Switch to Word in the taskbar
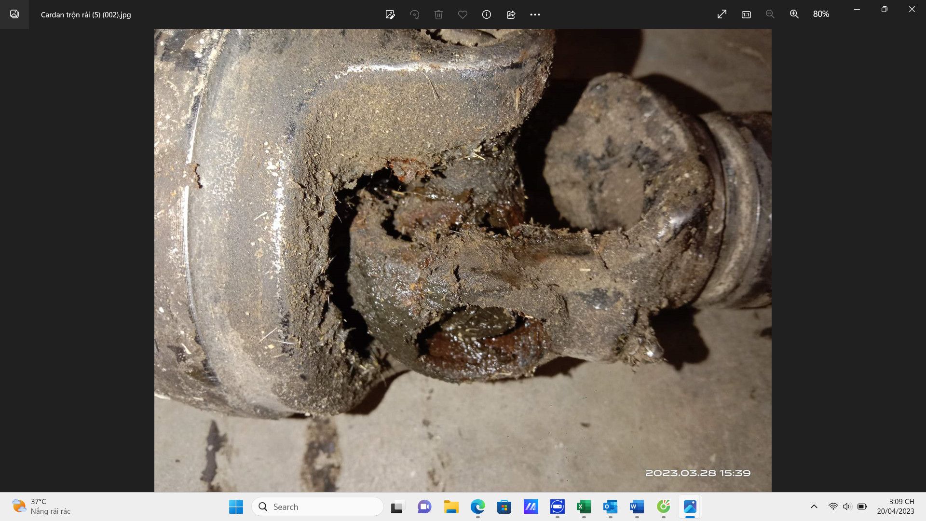The height and width of the screenshot is (521, 926). [x=637, y=507]
